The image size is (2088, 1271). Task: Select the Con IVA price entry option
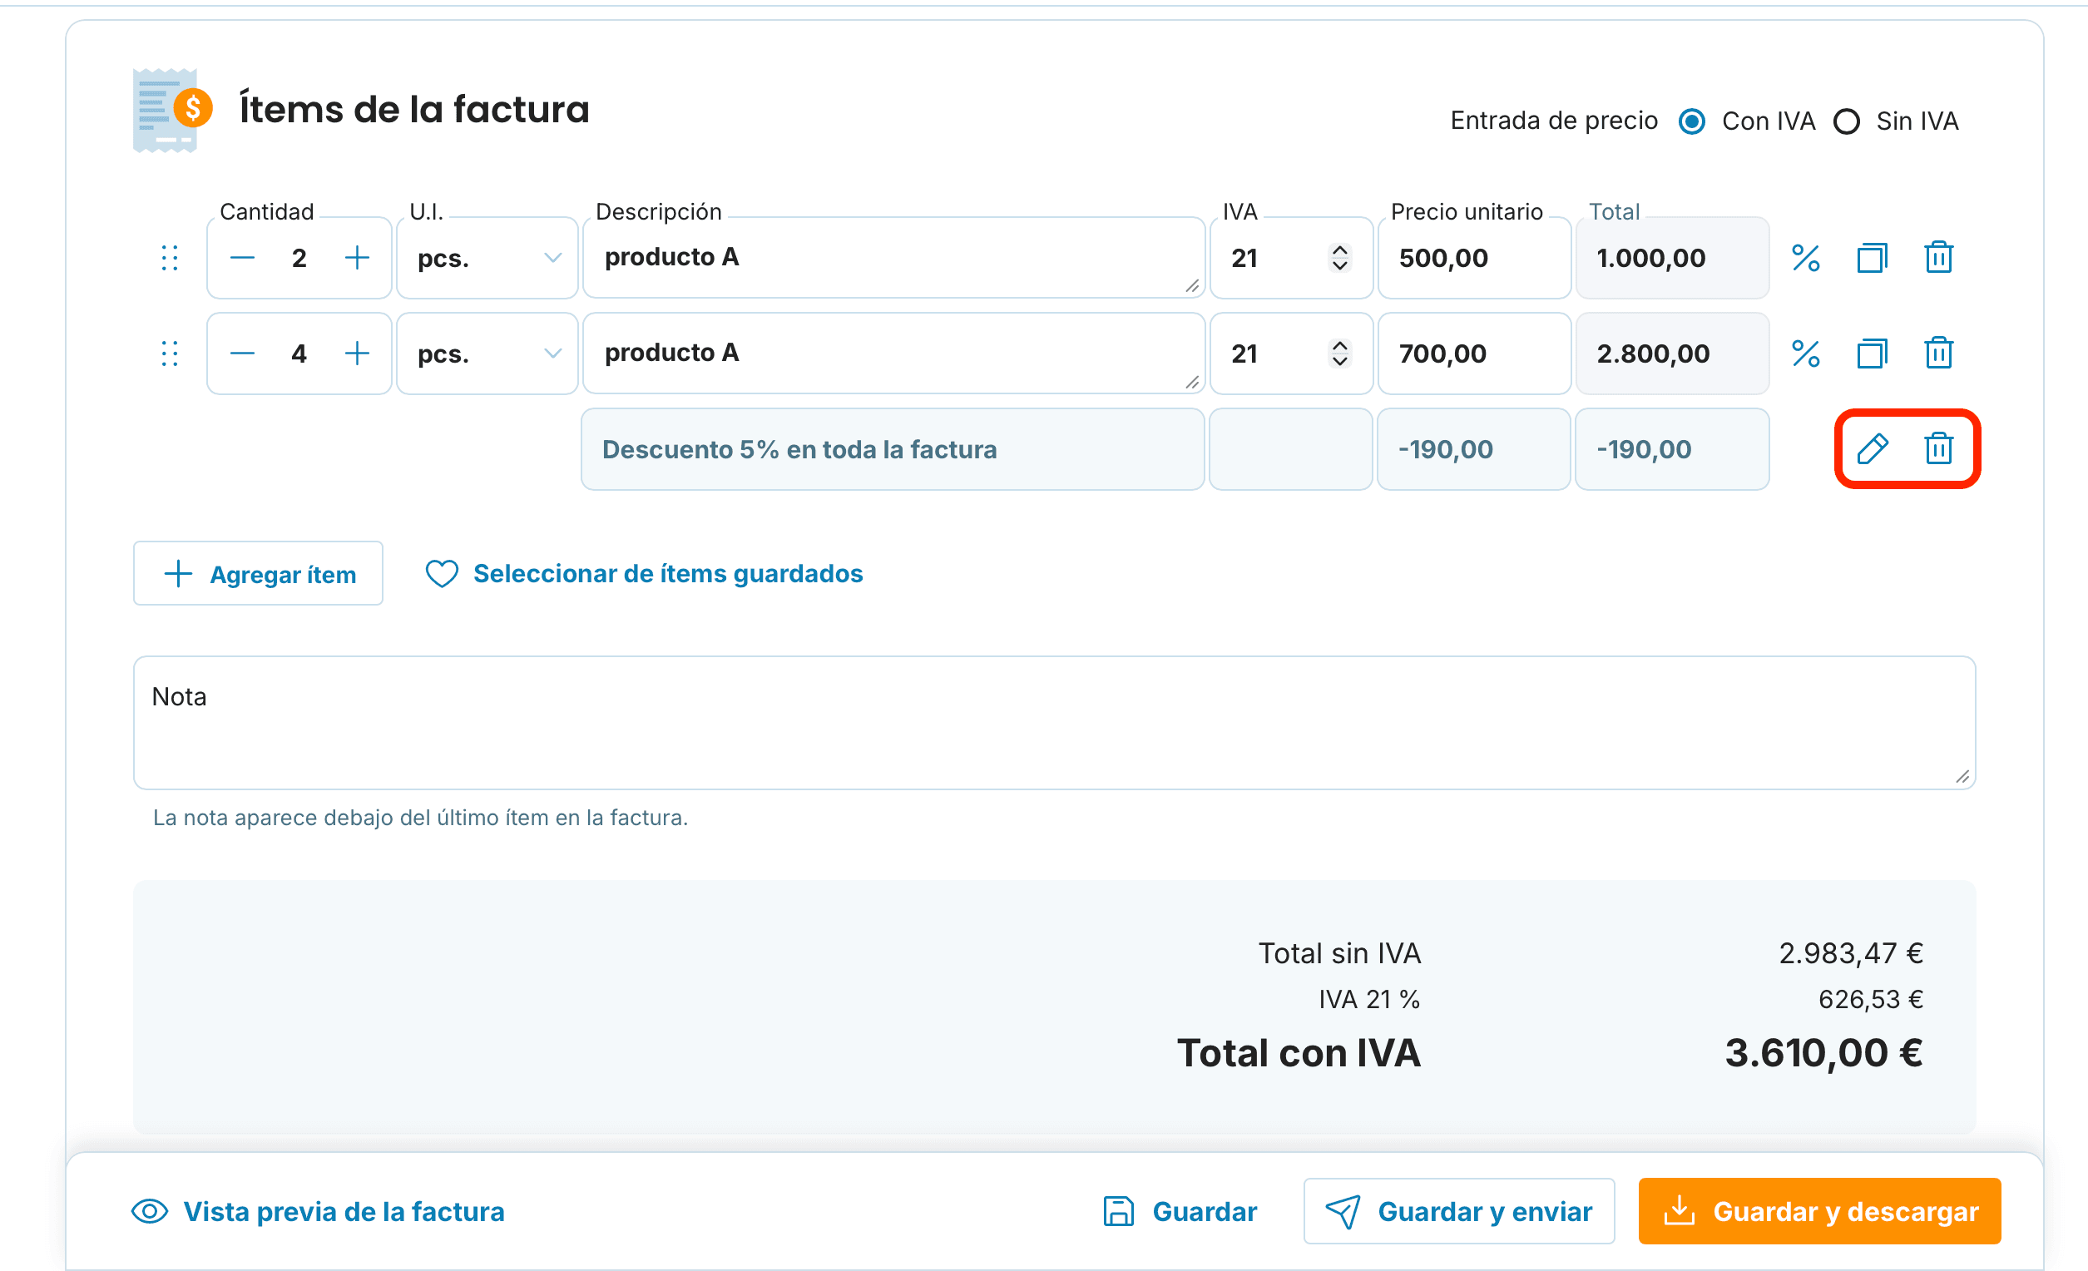[x=1692, y=121]
